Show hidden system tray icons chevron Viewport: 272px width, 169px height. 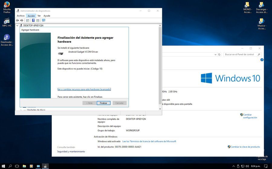(234, 166)
